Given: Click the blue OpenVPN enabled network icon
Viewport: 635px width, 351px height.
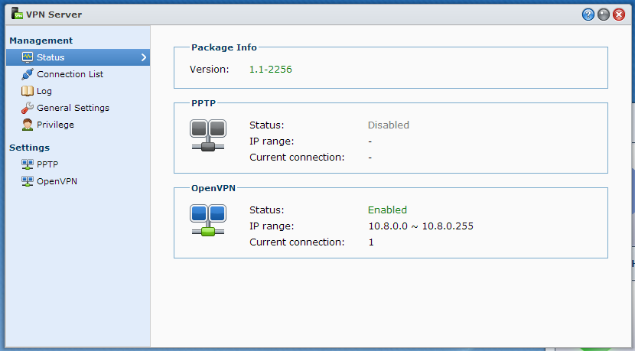Looking at the screenshot, I should click(208, 220).
